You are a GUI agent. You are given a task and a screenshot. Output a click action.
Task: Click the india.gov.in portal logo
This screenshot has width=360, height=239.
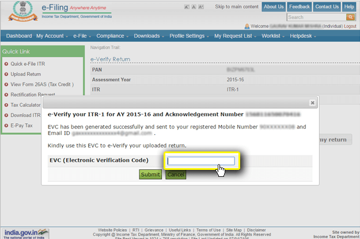pyautogui.click(x=25, y=233)
